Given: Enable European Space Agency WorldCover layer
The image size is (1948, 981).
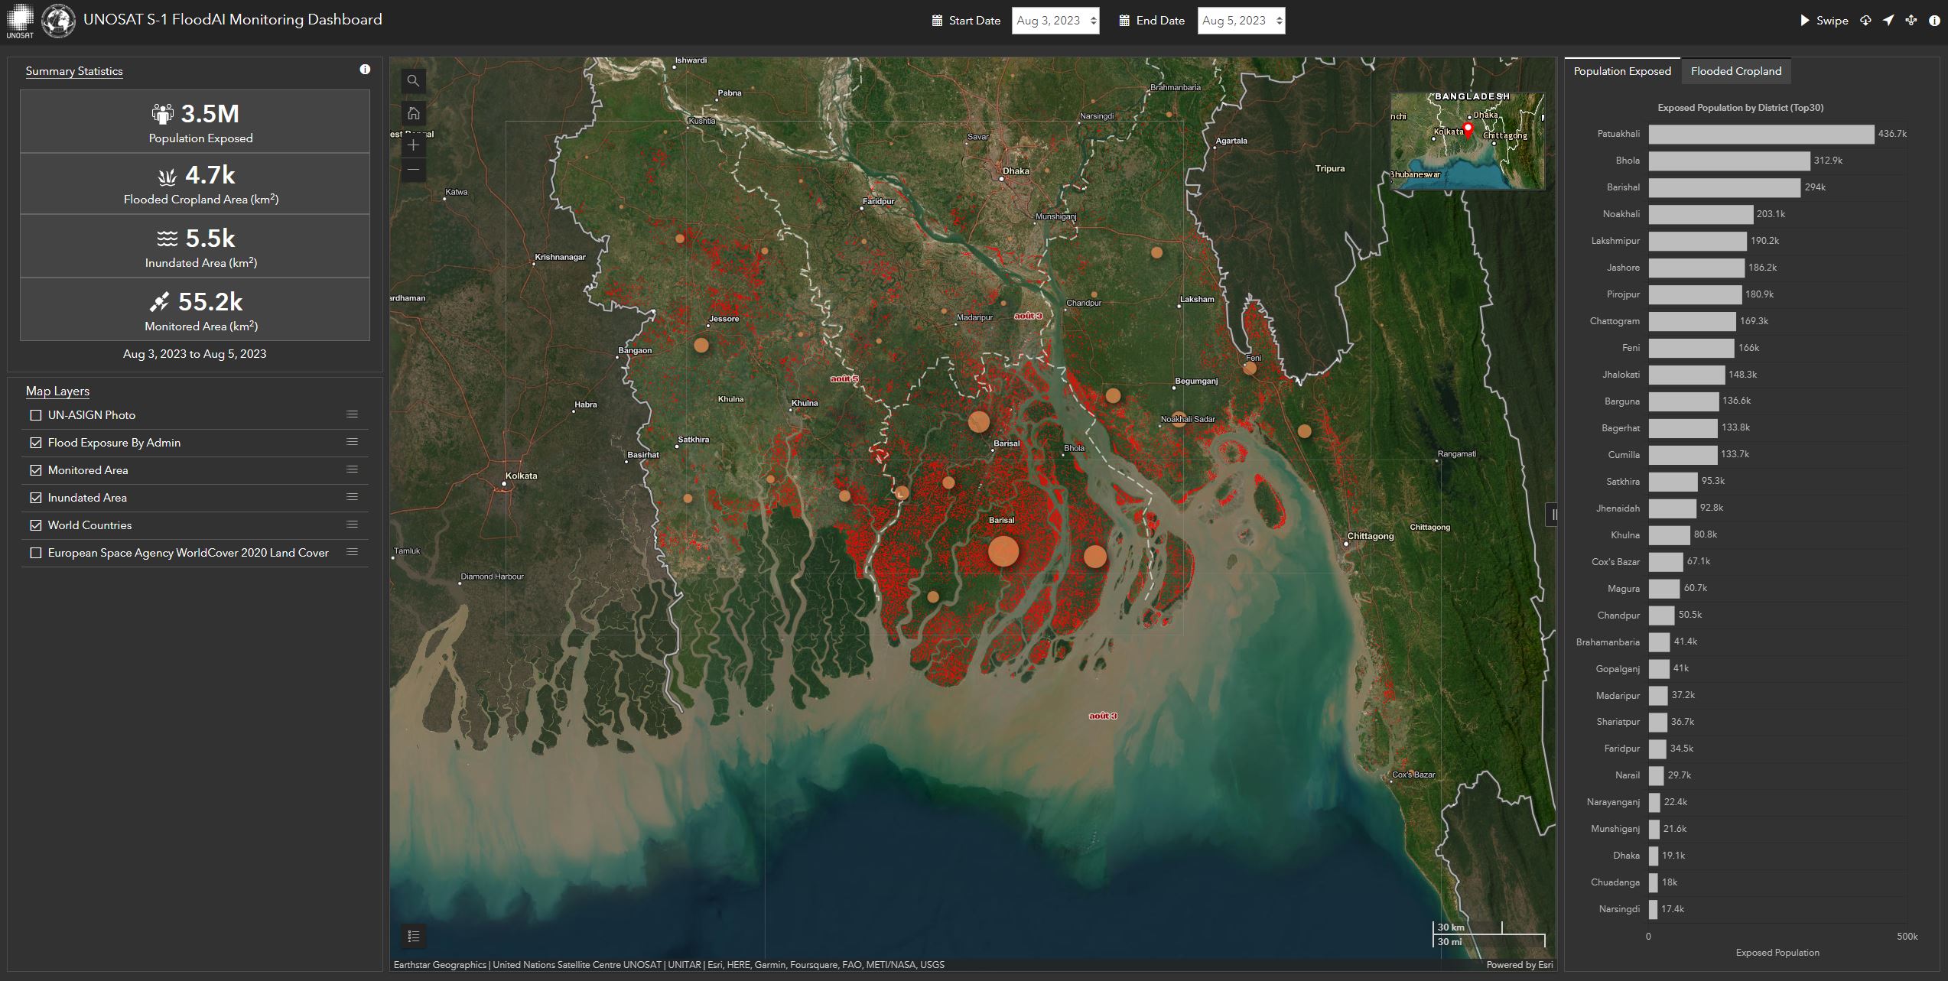Looking at the screenshot, I should coord(35,553).
